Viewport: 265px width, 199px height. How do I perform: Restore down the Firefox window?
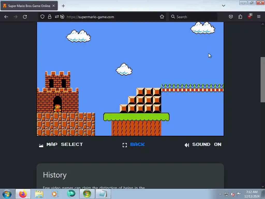pos(252,3)
